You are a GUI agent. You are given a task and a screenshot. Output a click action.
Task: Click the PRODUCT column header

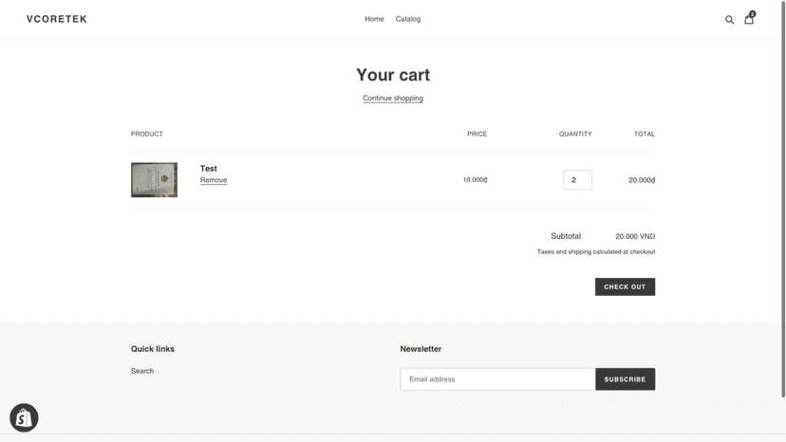click(x=147, y=134)
